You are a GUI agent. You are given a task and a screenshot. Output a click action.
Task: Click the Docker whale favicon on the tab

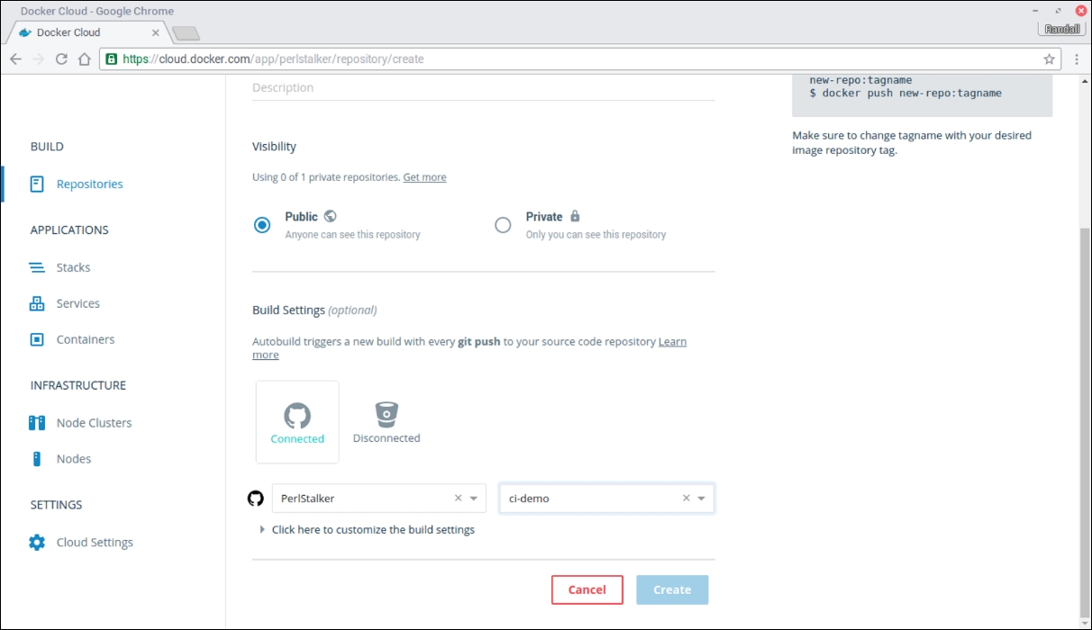(x=25, y=32)
